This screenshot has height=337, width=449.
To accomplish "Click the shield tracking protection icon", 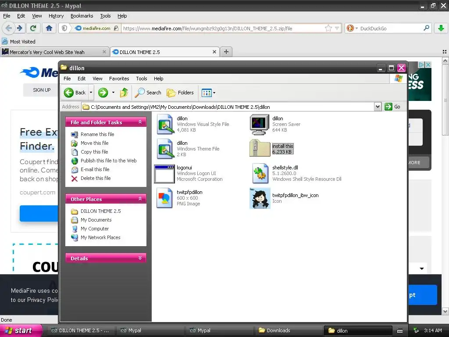I will 64,28.
